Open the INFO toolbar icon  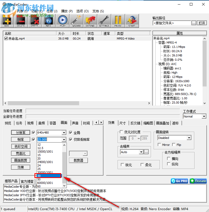48,21
